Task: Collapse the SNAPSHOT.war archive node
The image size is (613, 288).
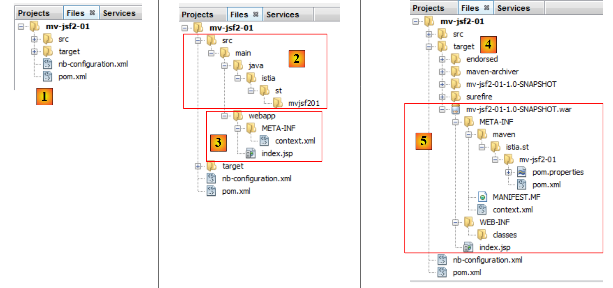Action: 442,109
